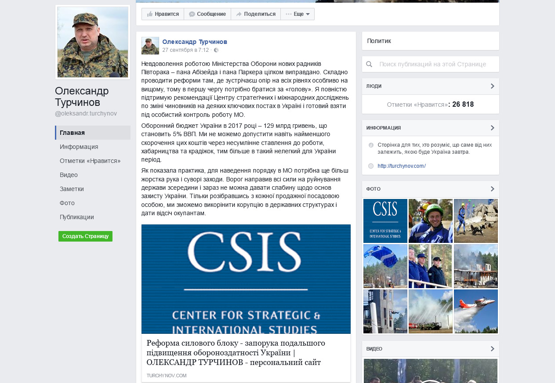555x383 pixels.
Task: Open the fire truck water spray photo
Action: coord(431,311)
